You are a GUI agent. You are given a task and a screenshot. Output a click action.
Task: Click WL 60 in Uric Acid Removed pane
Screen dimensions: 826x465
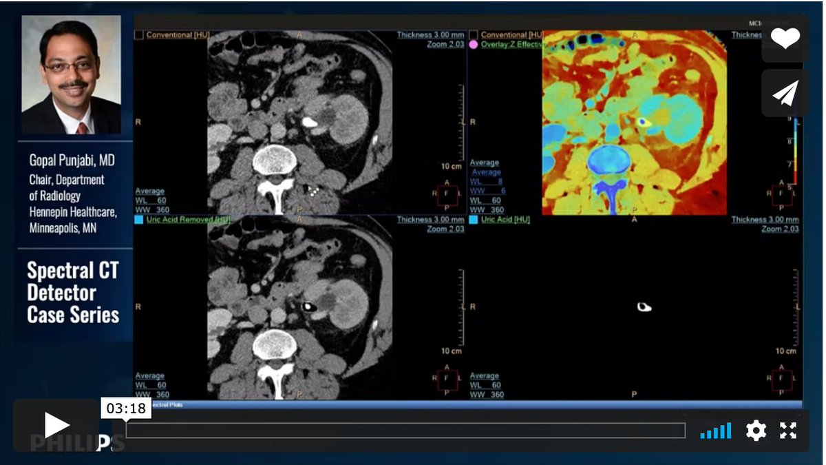[151, 386]
